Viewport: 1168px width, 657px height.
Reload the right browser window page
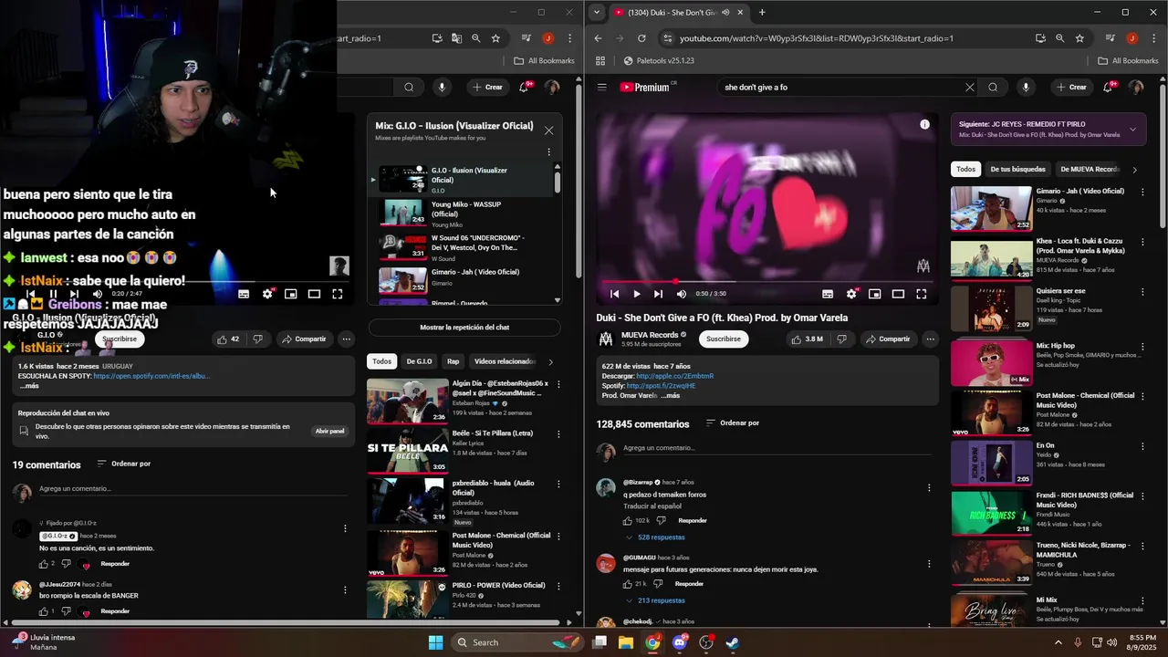click(x=641, y=38)
